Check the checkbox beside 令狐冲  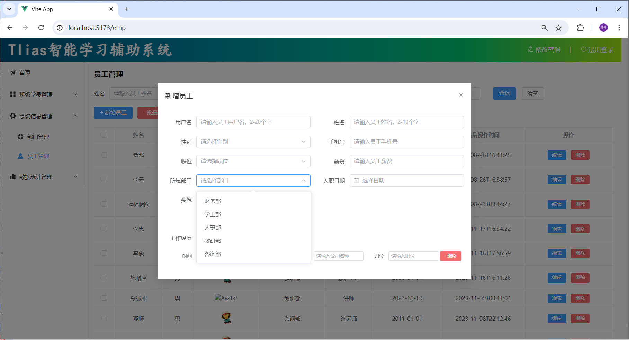click(104, 298)
